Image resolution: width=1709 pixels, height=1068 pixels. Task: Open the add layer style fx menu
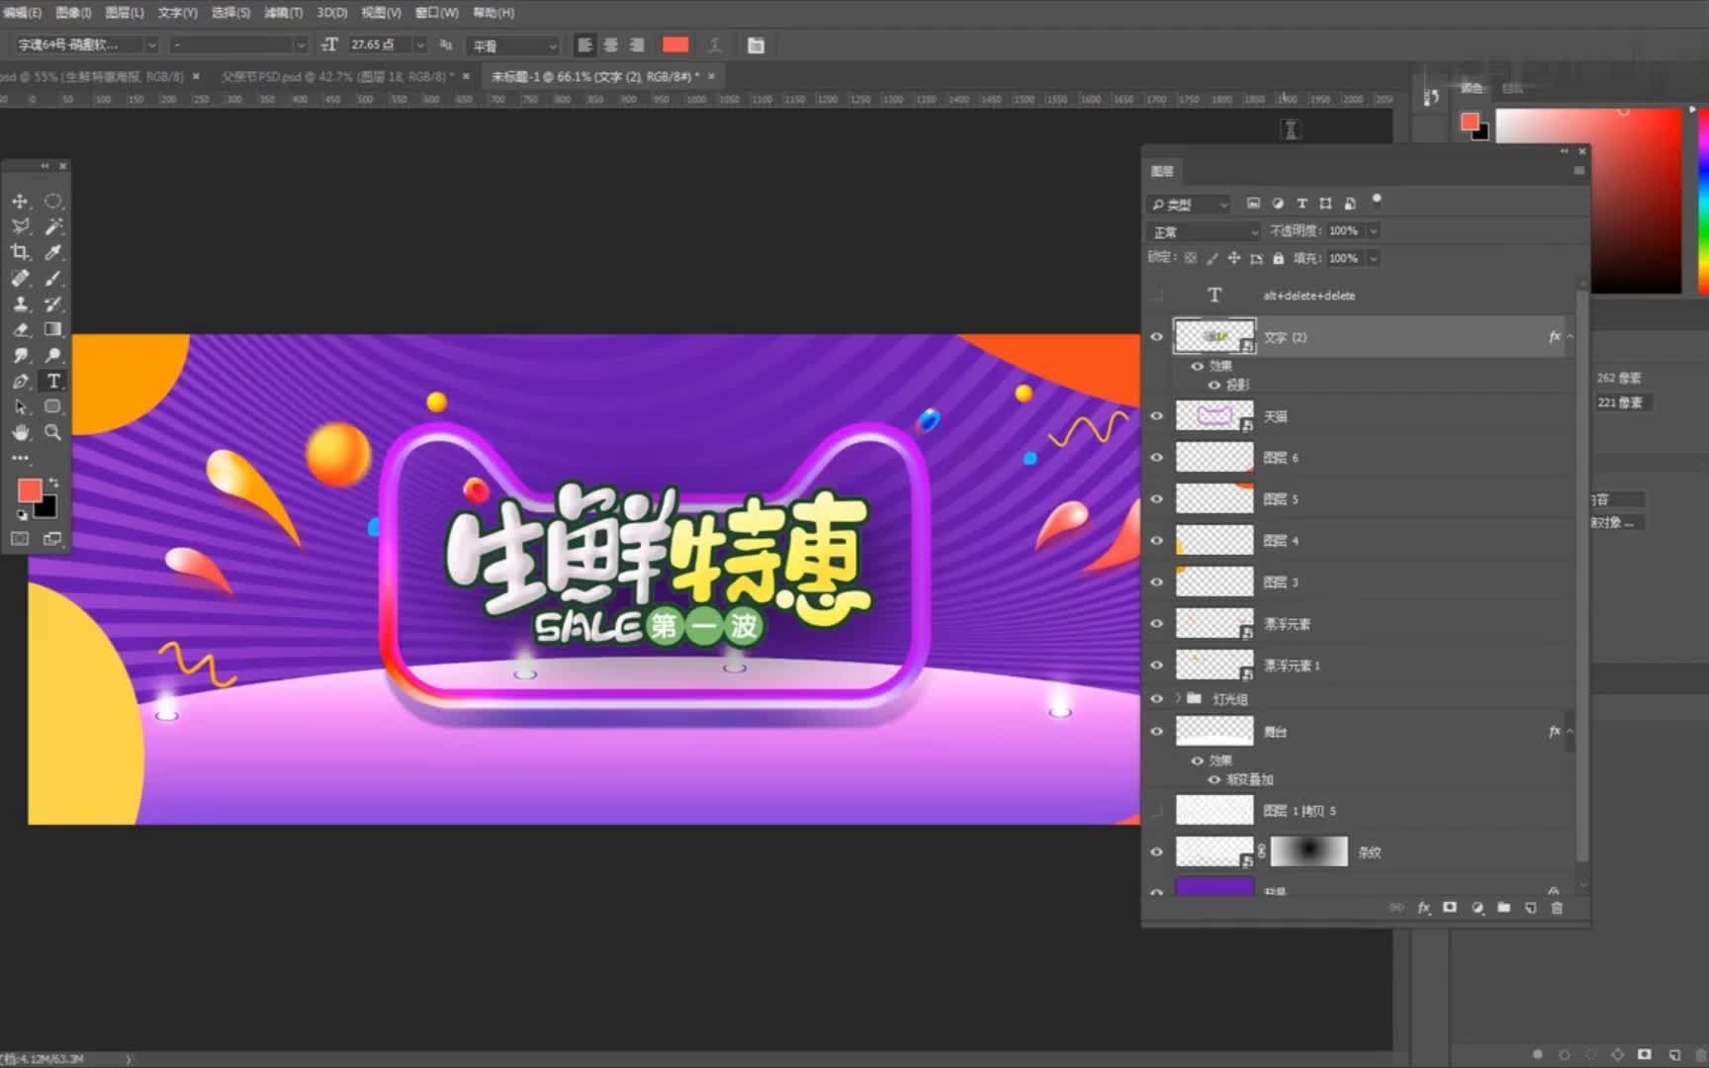(x=1423, y=908)
